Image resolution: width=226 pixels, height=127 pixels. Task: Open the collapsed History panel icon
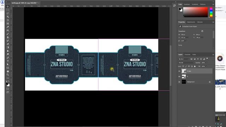pyautogui.click(x=174, y=6)
